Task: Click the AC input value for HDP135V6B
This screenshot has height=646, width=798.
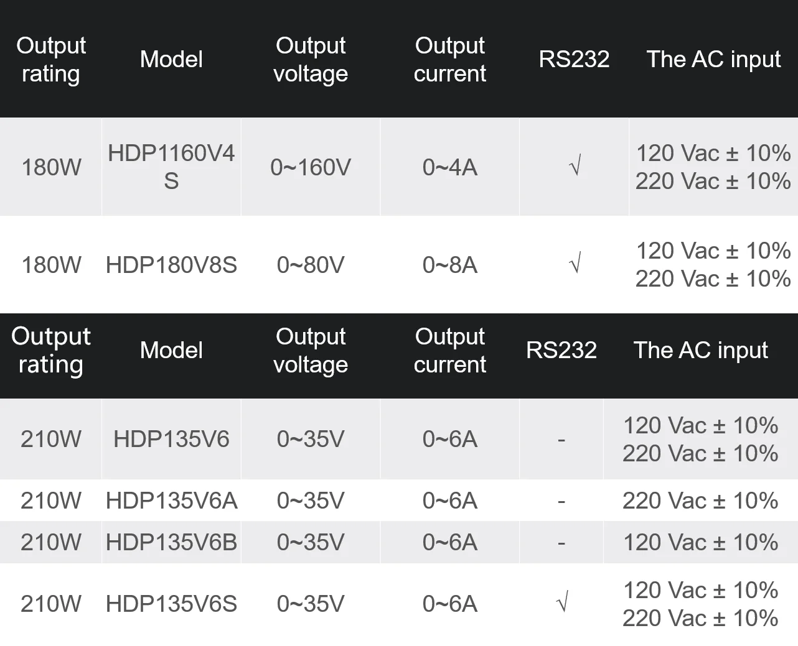Action: tap(700, 542)
